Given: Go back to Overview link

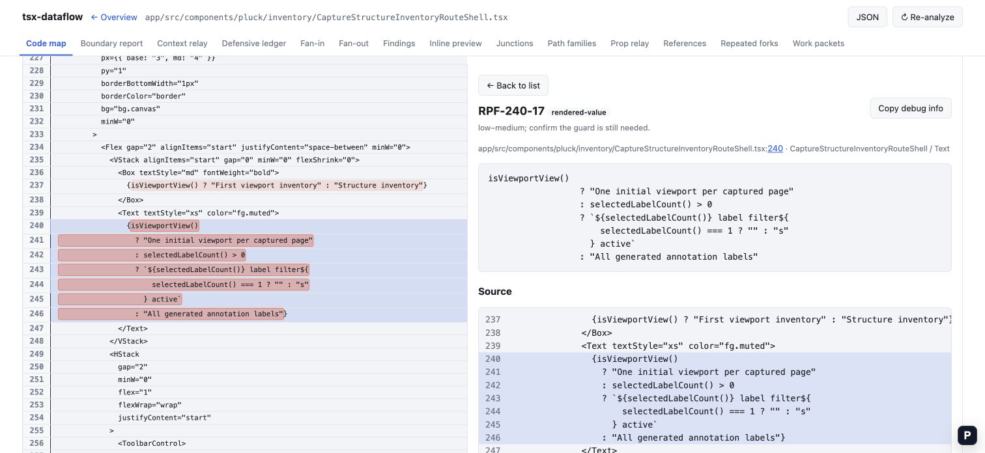Looking at the screenshot, I should 114,17.
